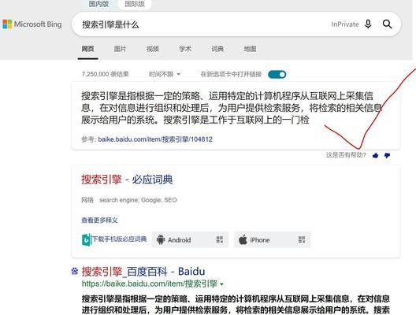Open the QR code beside iPhone

(x=302, y=239)
